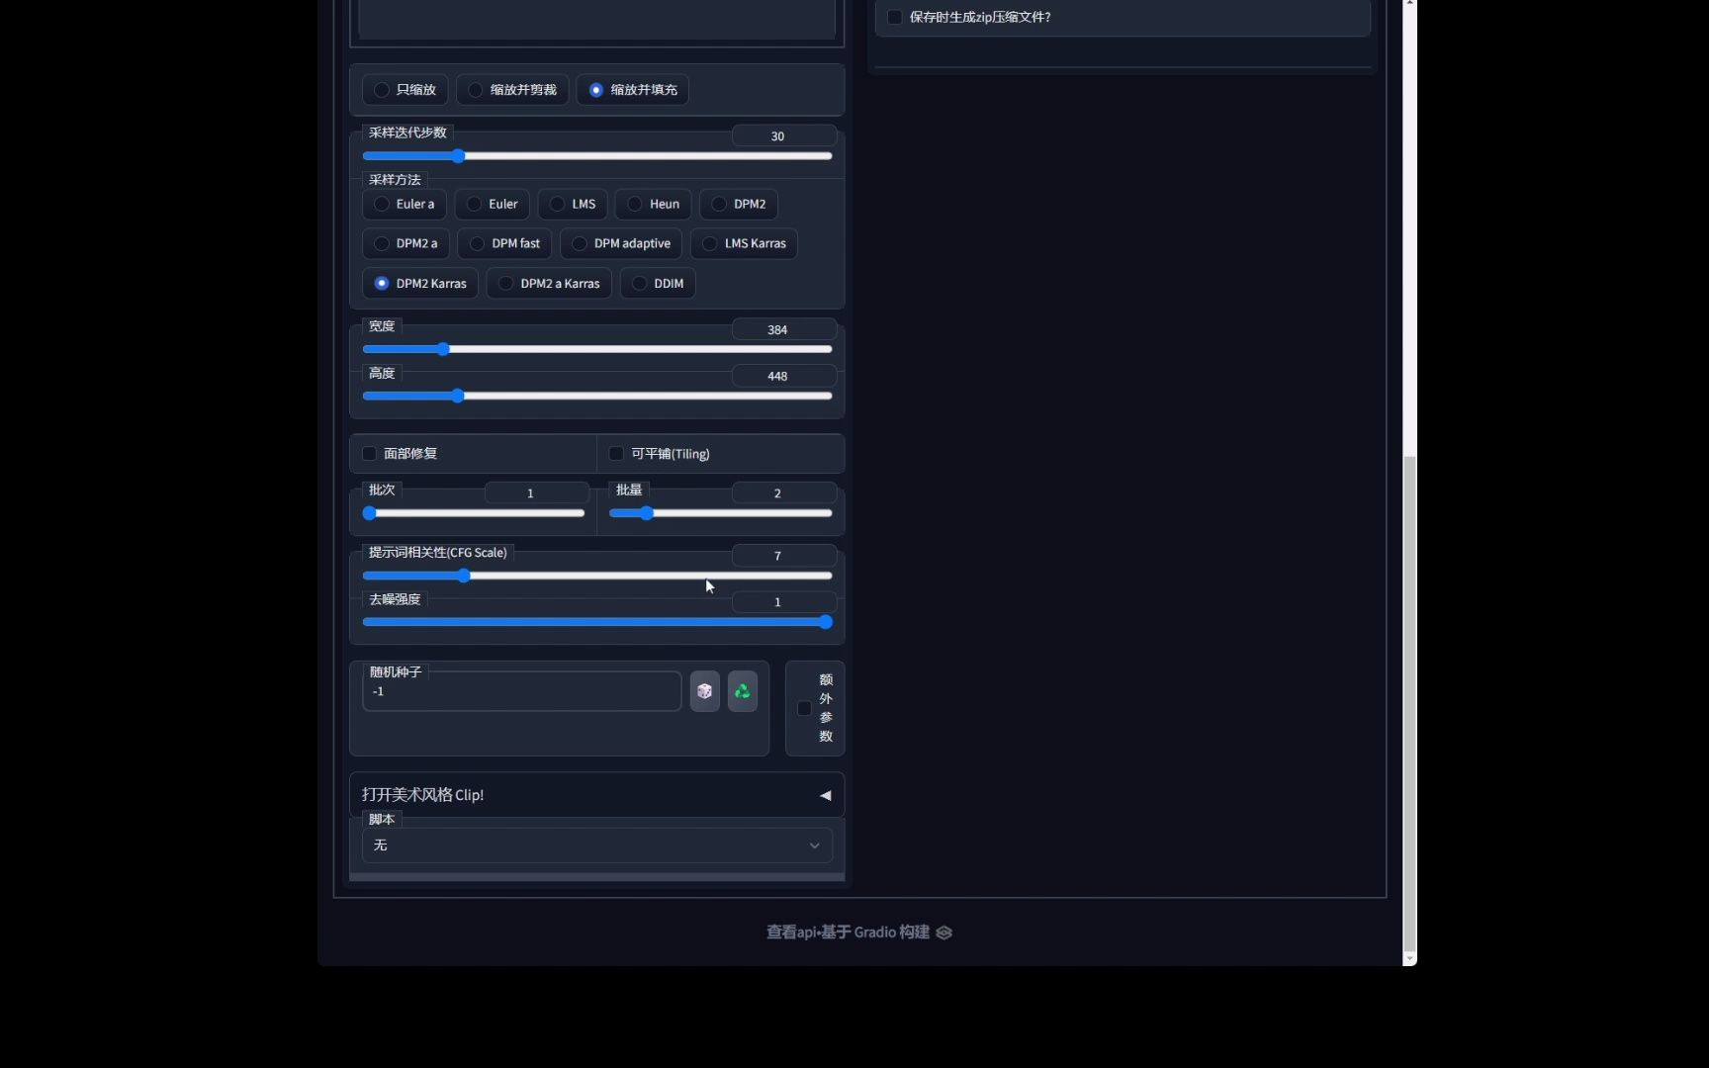Click the Gradio logo icon in footer
Image resolution: width=1709 pixels, height=1068 pixels.
pyautogui.click(x=944, y=933)
